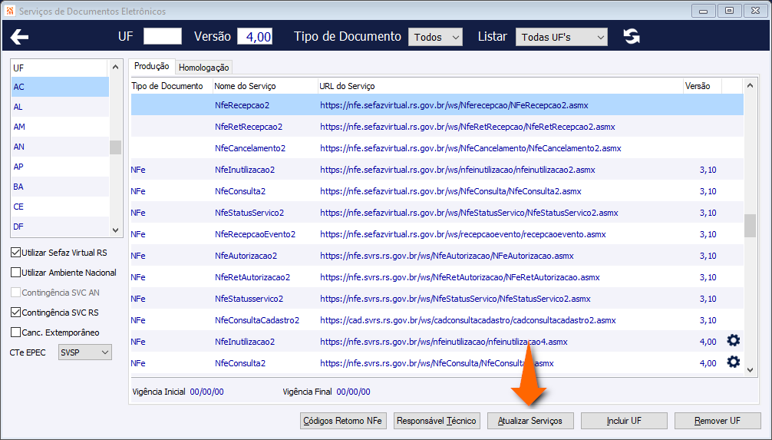The image size is (772, 440).
Task: Toggle the Contingência SVC RS checkbox
Action: 16,313
